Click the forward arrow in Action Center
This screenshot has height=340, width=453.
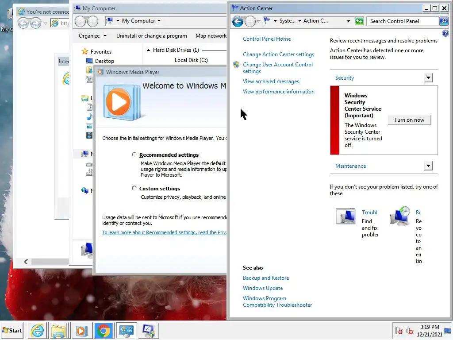click(250, 21)
